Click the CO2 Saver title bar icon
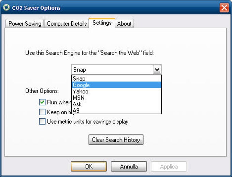Viewport: 232px width, 177px height. click(x=6, y=8)
